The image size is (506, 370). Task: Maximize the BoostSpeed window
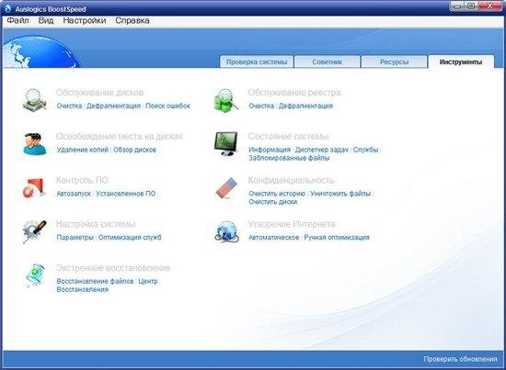coord(471,6)
